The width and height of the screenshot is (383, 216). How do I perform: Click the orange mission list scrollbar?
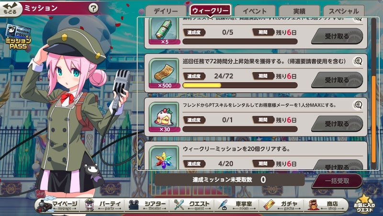pyautogui.click(x=373, y=119)
